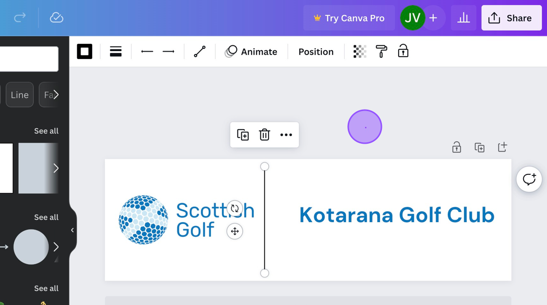Open the Position panel
Viewport: 547px width, 305px height.
[316, 52]
